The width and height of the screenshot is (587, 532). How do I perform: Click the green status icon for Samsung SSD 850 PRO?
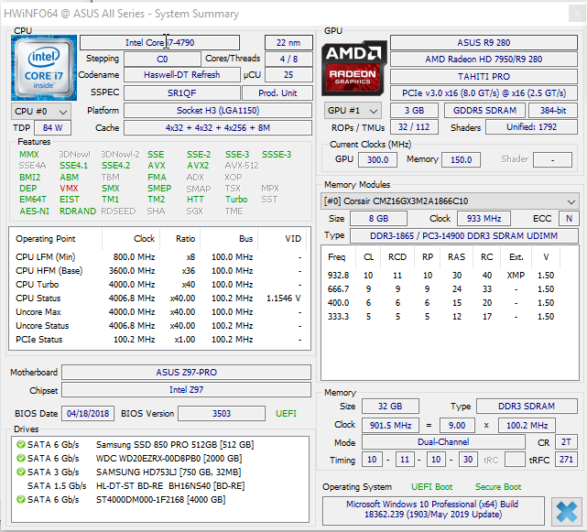pyautogui.click(x=21, y=445)
